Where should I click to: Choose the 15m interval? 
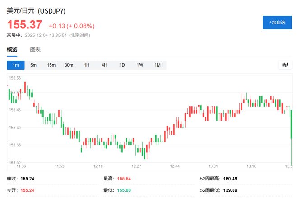coord(51,65)
